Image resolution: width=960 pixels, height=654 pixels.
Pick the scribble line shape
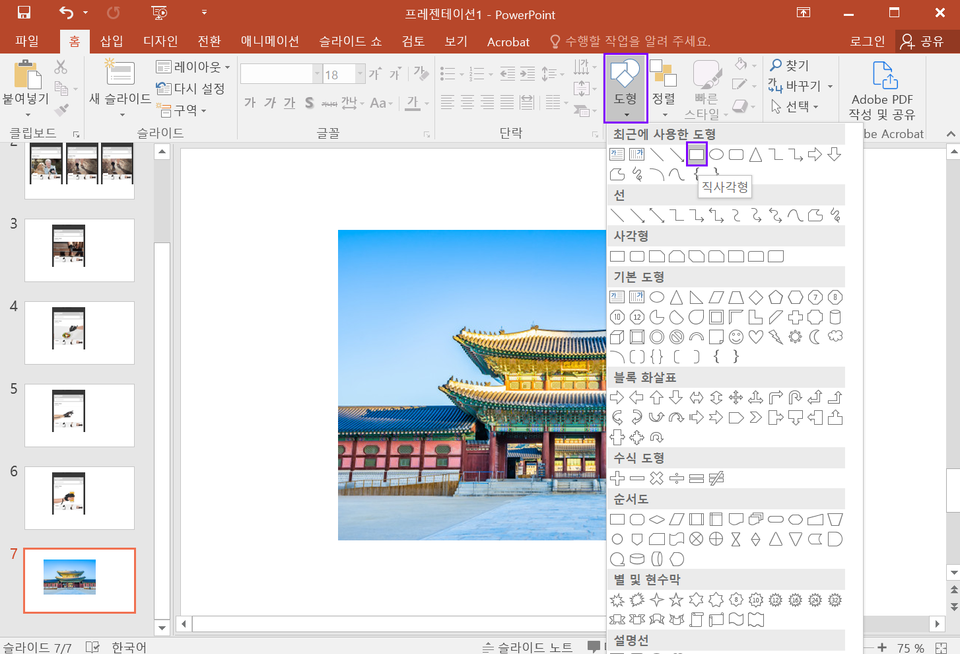(x=835, y=215)
